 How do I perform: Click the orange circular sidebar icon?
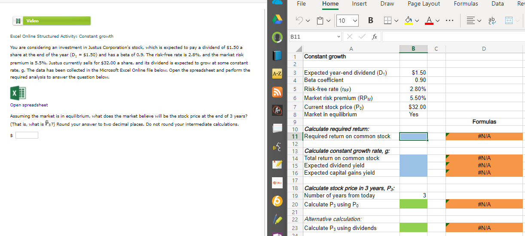[x=278, y=201]
